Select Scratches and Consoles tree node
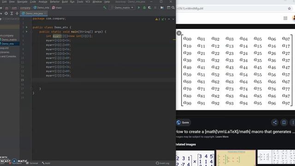This screenshot has height=166, width=295. (8, 56)
